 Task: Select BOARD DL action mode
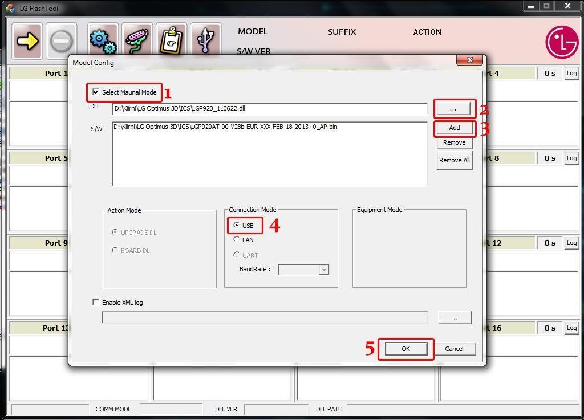[x=115, y=250]
